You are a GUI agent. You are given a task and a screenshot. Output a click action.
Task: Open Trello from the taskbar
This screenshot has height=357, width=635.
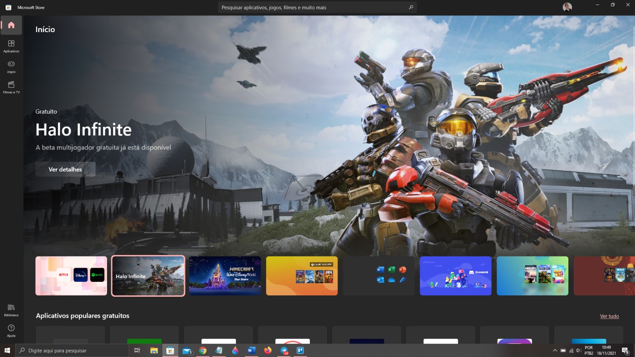click(300, 350)
